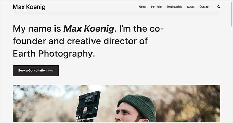The image size is (233, 123).
Task: Select Testimonials in the navigation
Action: point(174,7)
